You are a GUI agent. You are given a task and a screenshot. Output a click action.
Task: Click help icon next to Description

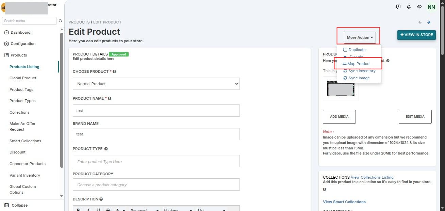click(x=101, y=199)
